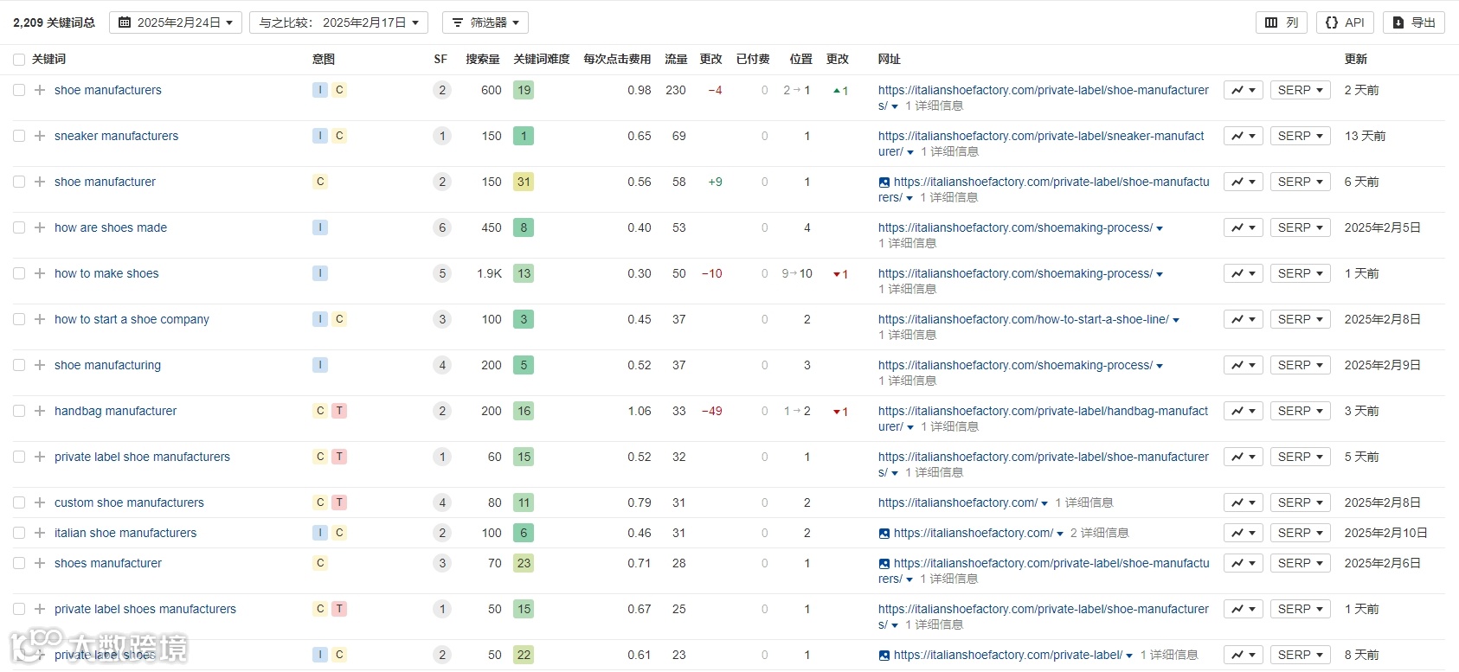Click plus icon for handbag manufacturer

click(x=40, y=411)
